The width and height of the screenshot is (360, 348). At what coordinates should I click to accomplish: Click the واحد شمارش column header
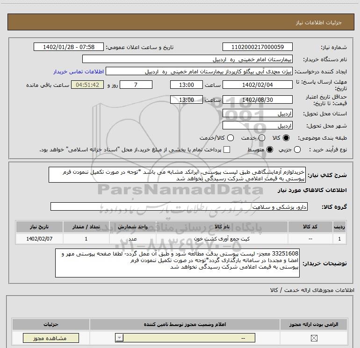pos(133,227)
